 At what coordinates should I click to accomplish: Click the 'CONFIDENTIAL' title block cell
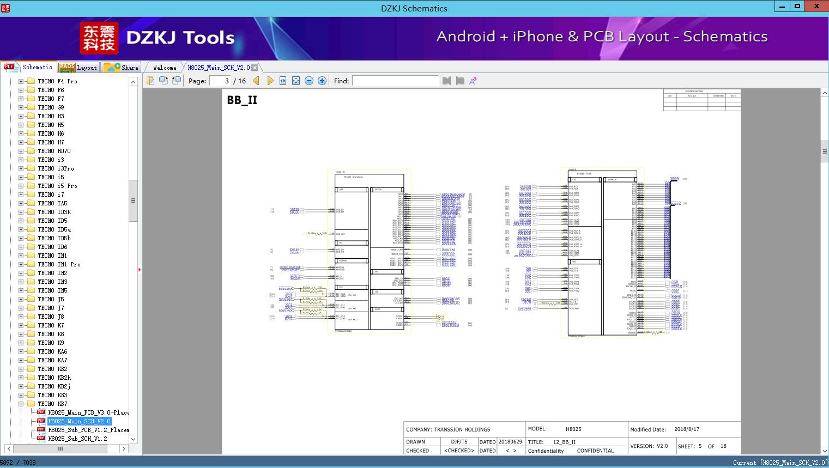click(595, 451)
